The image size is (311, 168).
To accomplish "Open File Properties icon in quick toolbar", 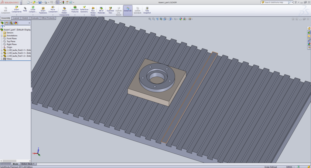I will click(67, 2).
